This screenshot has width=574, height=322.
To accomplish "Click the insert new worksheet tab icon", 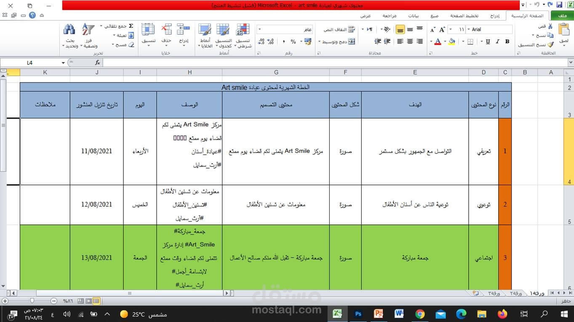I will tap(476, 293).
